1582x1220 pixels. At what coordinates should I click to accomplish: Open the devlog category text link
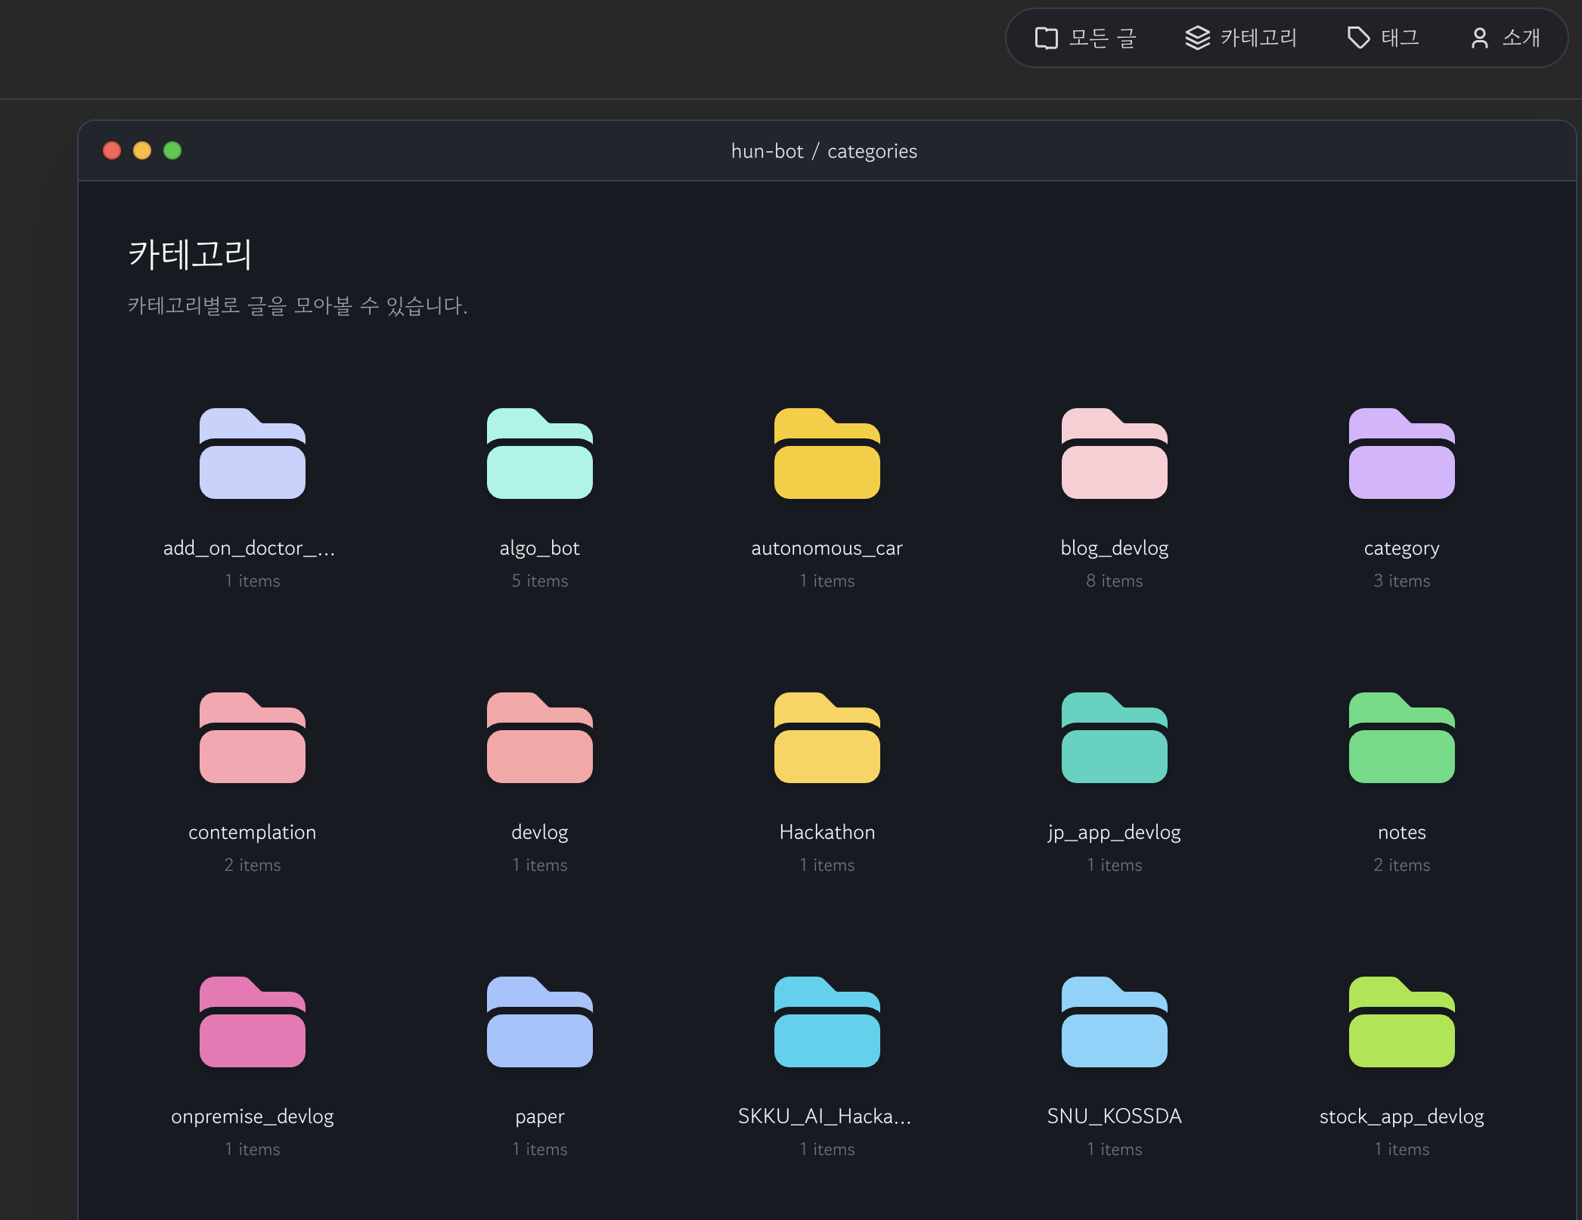[x=539, y=832]
